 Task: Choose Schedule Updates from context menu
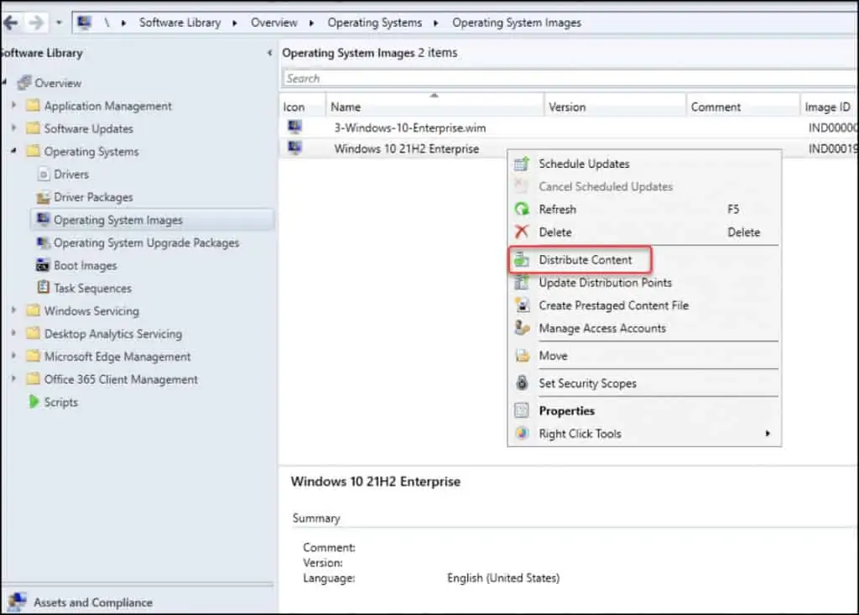click(584, 164)
